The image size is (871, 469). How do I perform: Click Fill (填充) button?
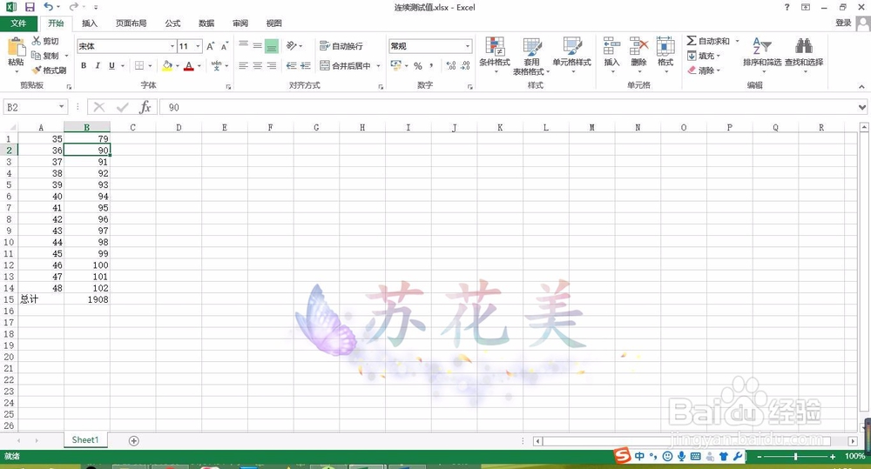(703, 56)
